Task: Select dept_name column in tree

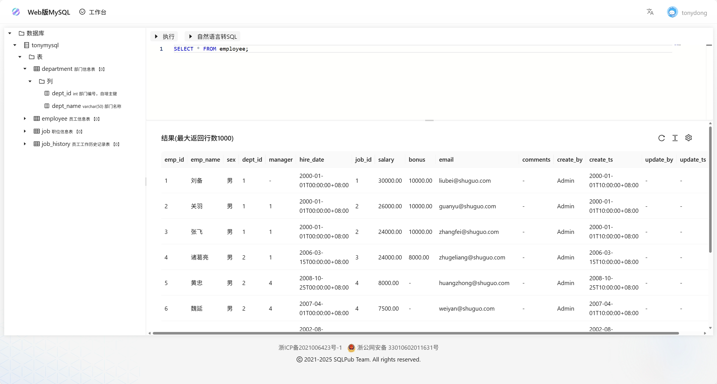Action: tap(66, 106)
